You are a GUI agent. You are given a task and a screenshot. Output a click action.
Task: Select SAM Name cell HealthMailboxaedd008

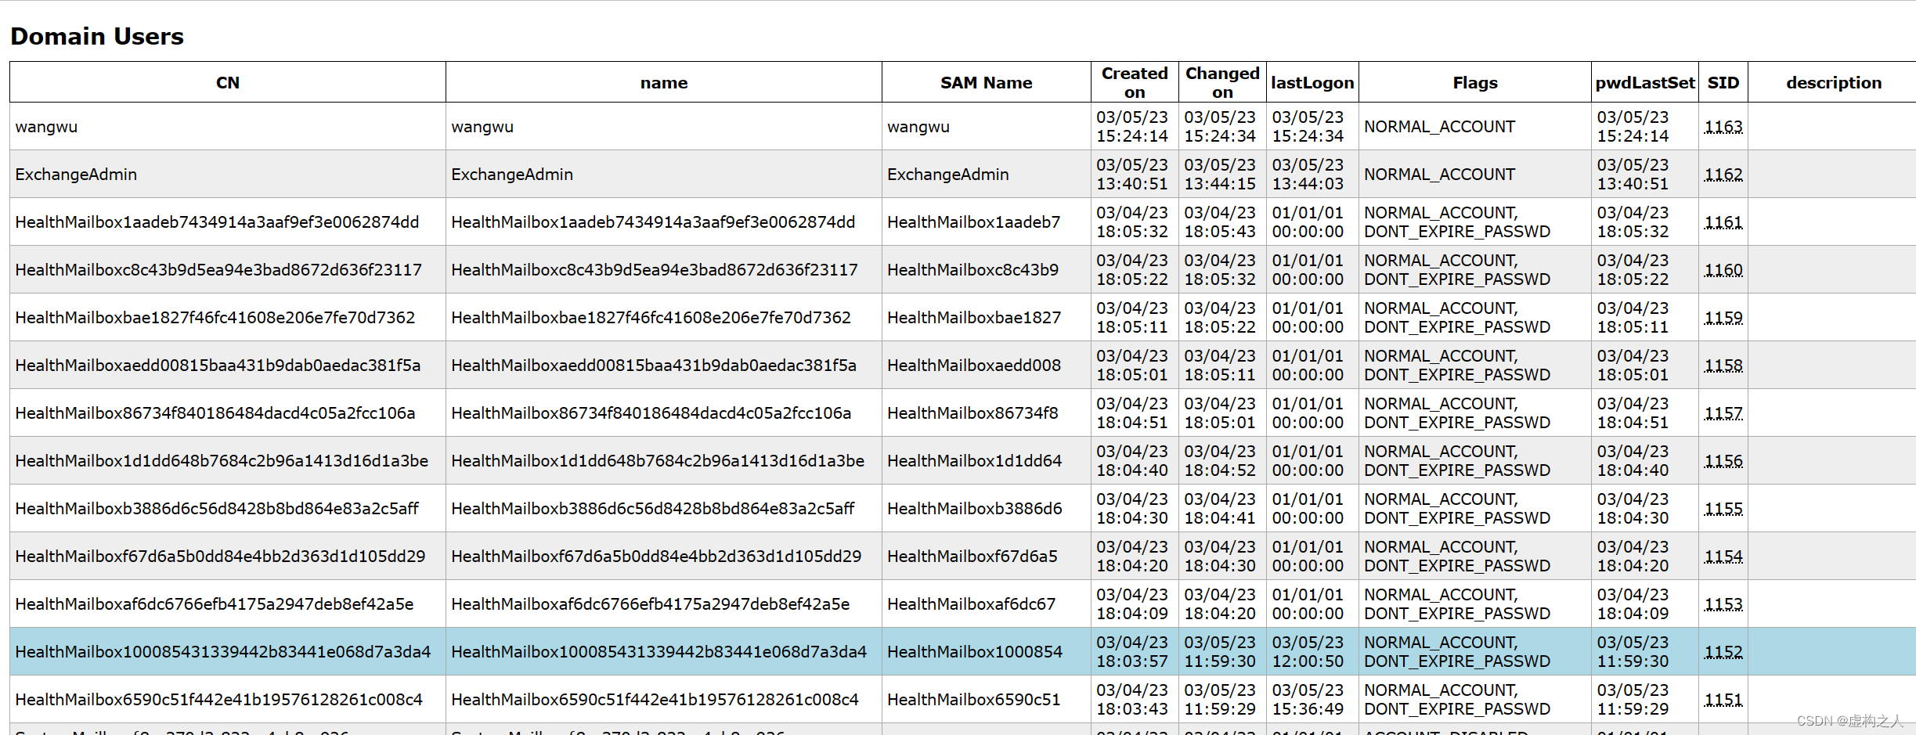coord(987,365)
